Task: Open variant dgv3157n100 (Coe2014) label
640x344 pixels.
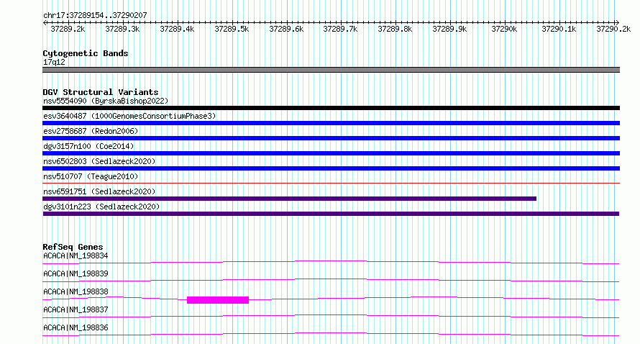Action: pos(88,146)
